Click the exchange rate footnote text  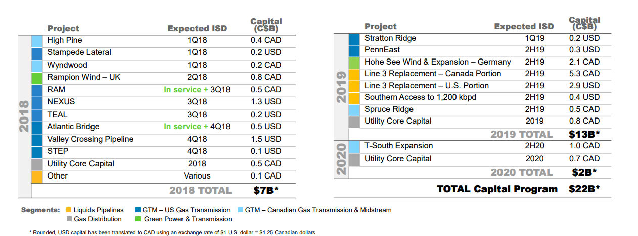click(x=172, y=232)
